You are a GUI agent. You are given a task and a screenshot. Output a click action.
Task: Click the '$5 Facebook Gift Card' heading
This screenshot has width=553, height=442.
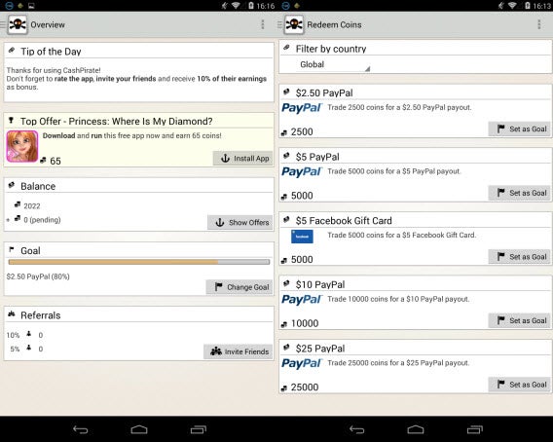(x=344, y=221)
